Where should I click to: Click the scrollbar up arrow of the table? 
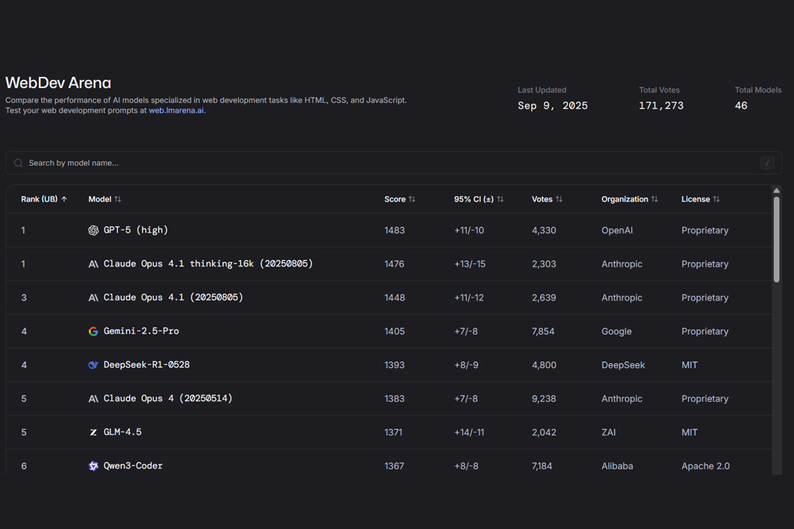pos(776,191)
